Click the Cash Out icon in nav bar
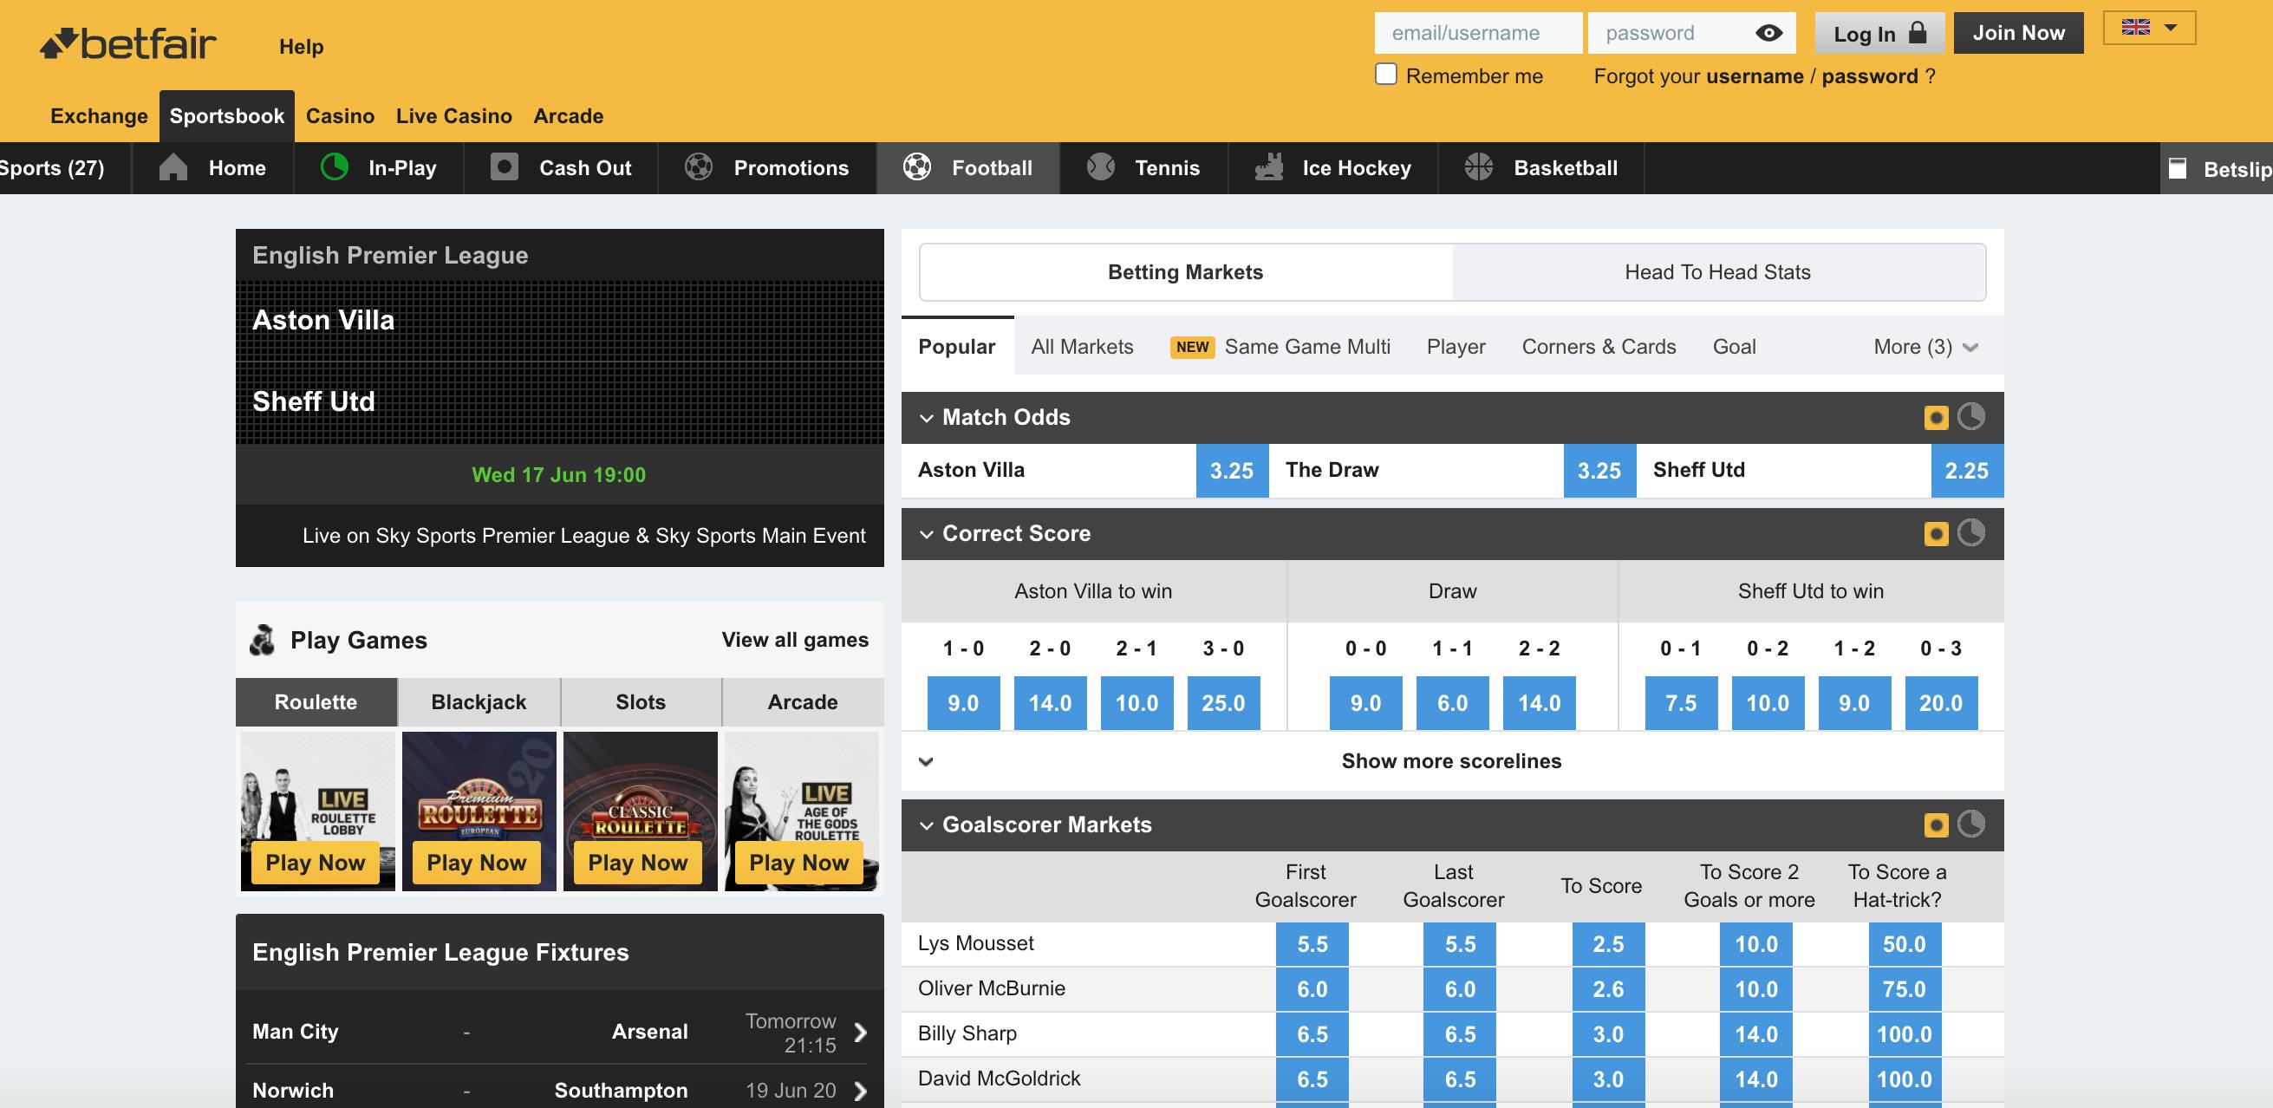Viewport: 2273px width, 1108px height. pyautogui.click(x=504, y=166)
